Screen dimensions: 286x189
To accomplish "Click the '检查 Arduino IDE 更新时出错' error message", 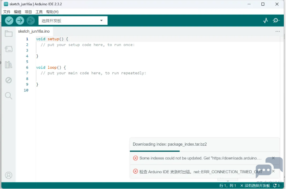I will click(x=201, y=172).
